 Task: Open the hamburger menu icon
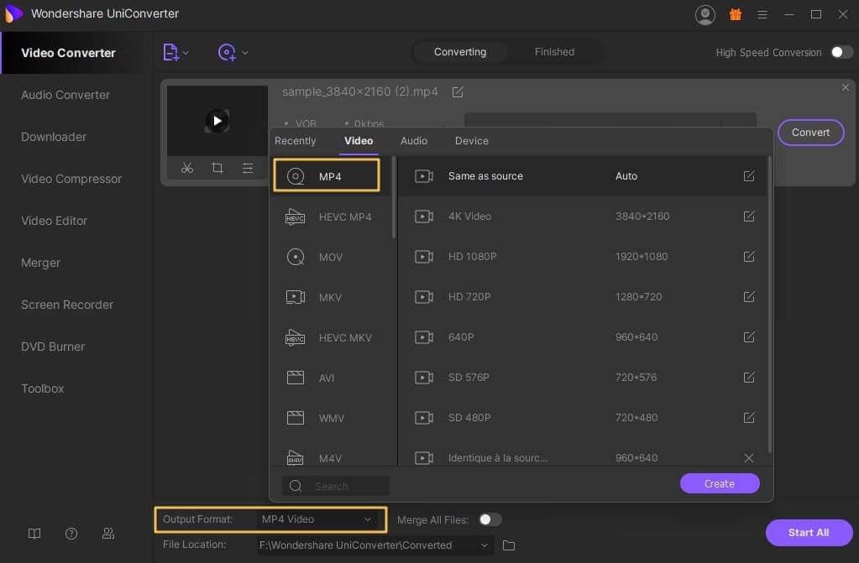[762, 15]
